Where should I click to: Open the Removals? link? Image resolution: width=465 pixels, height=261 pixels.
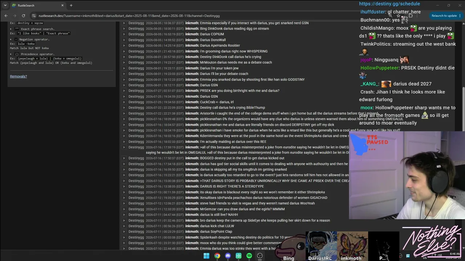click(x=19, y=76)
